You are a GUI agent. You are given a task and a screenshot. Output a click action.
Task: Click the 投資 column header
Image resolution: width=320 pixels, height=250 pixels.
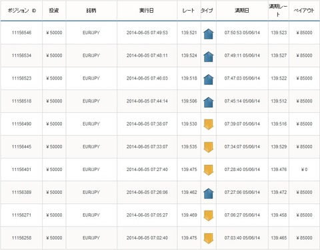[x=54, y=11]
